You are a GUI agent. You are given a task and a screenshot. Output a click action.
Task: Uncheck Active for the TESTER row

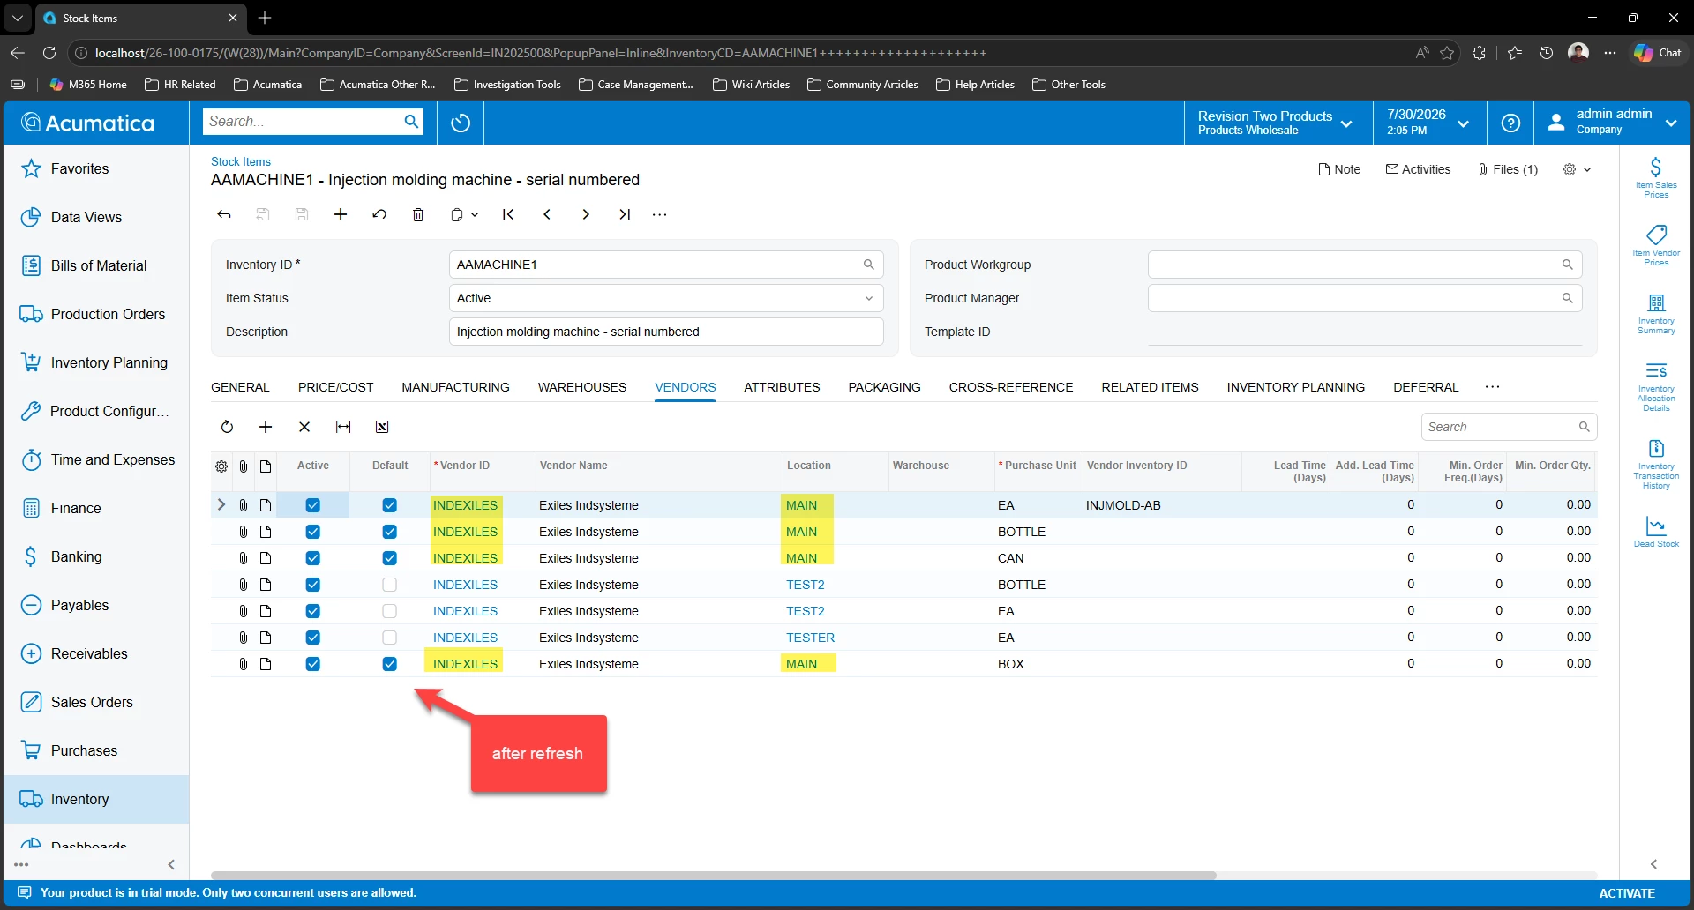[x=312, y=638]
